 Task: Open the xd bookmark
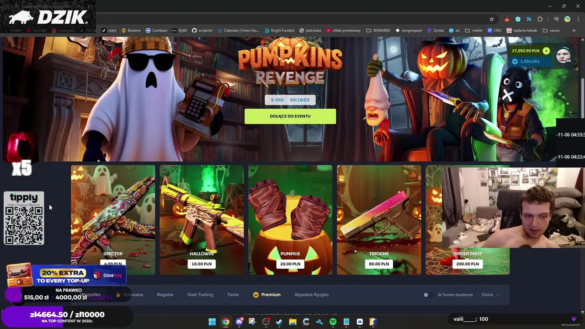point(454,31)
